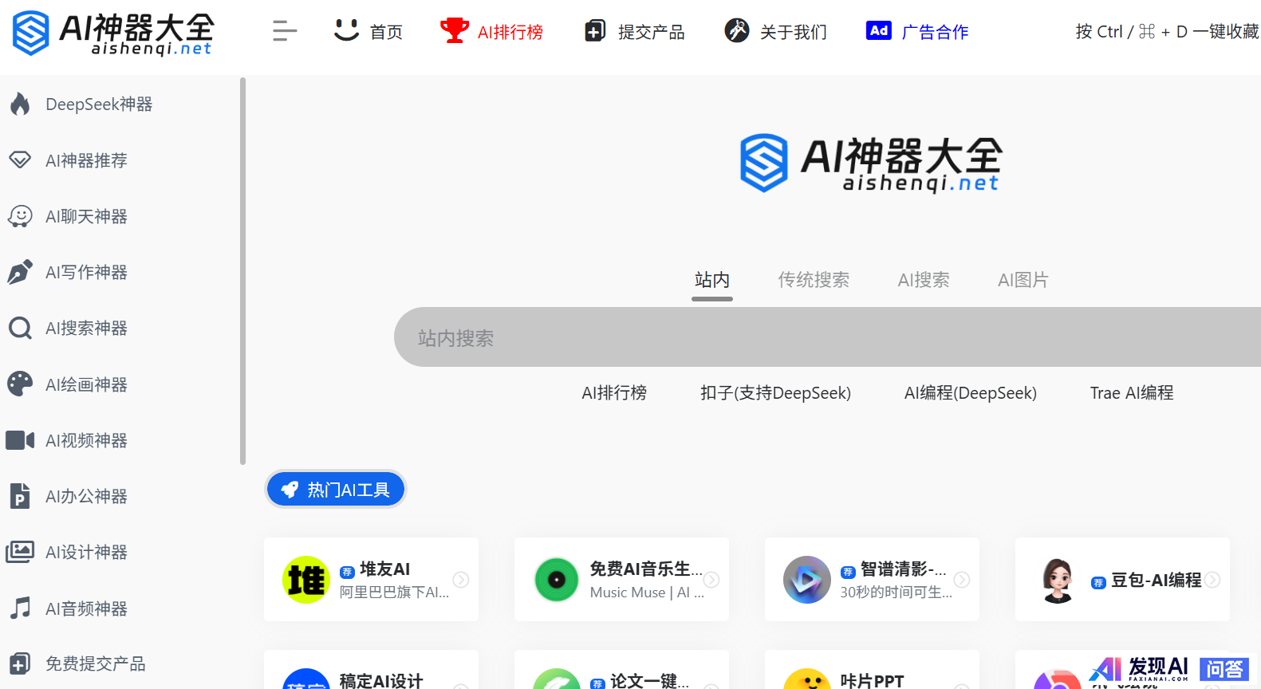This screenshot has height=689, width=1261.
Task: Click the AI排行榜 quick link below the search box
Action: point(614,392)
